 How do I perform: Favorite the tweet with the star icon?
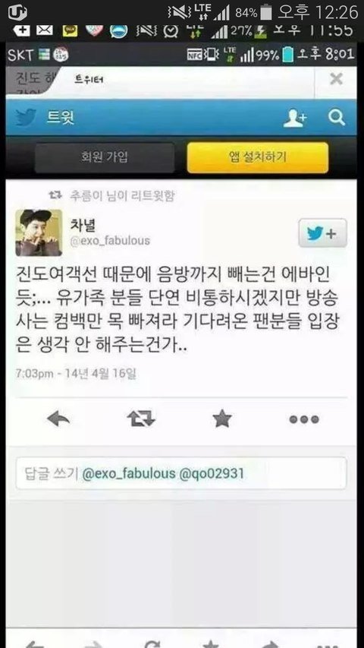coord(222,419)
